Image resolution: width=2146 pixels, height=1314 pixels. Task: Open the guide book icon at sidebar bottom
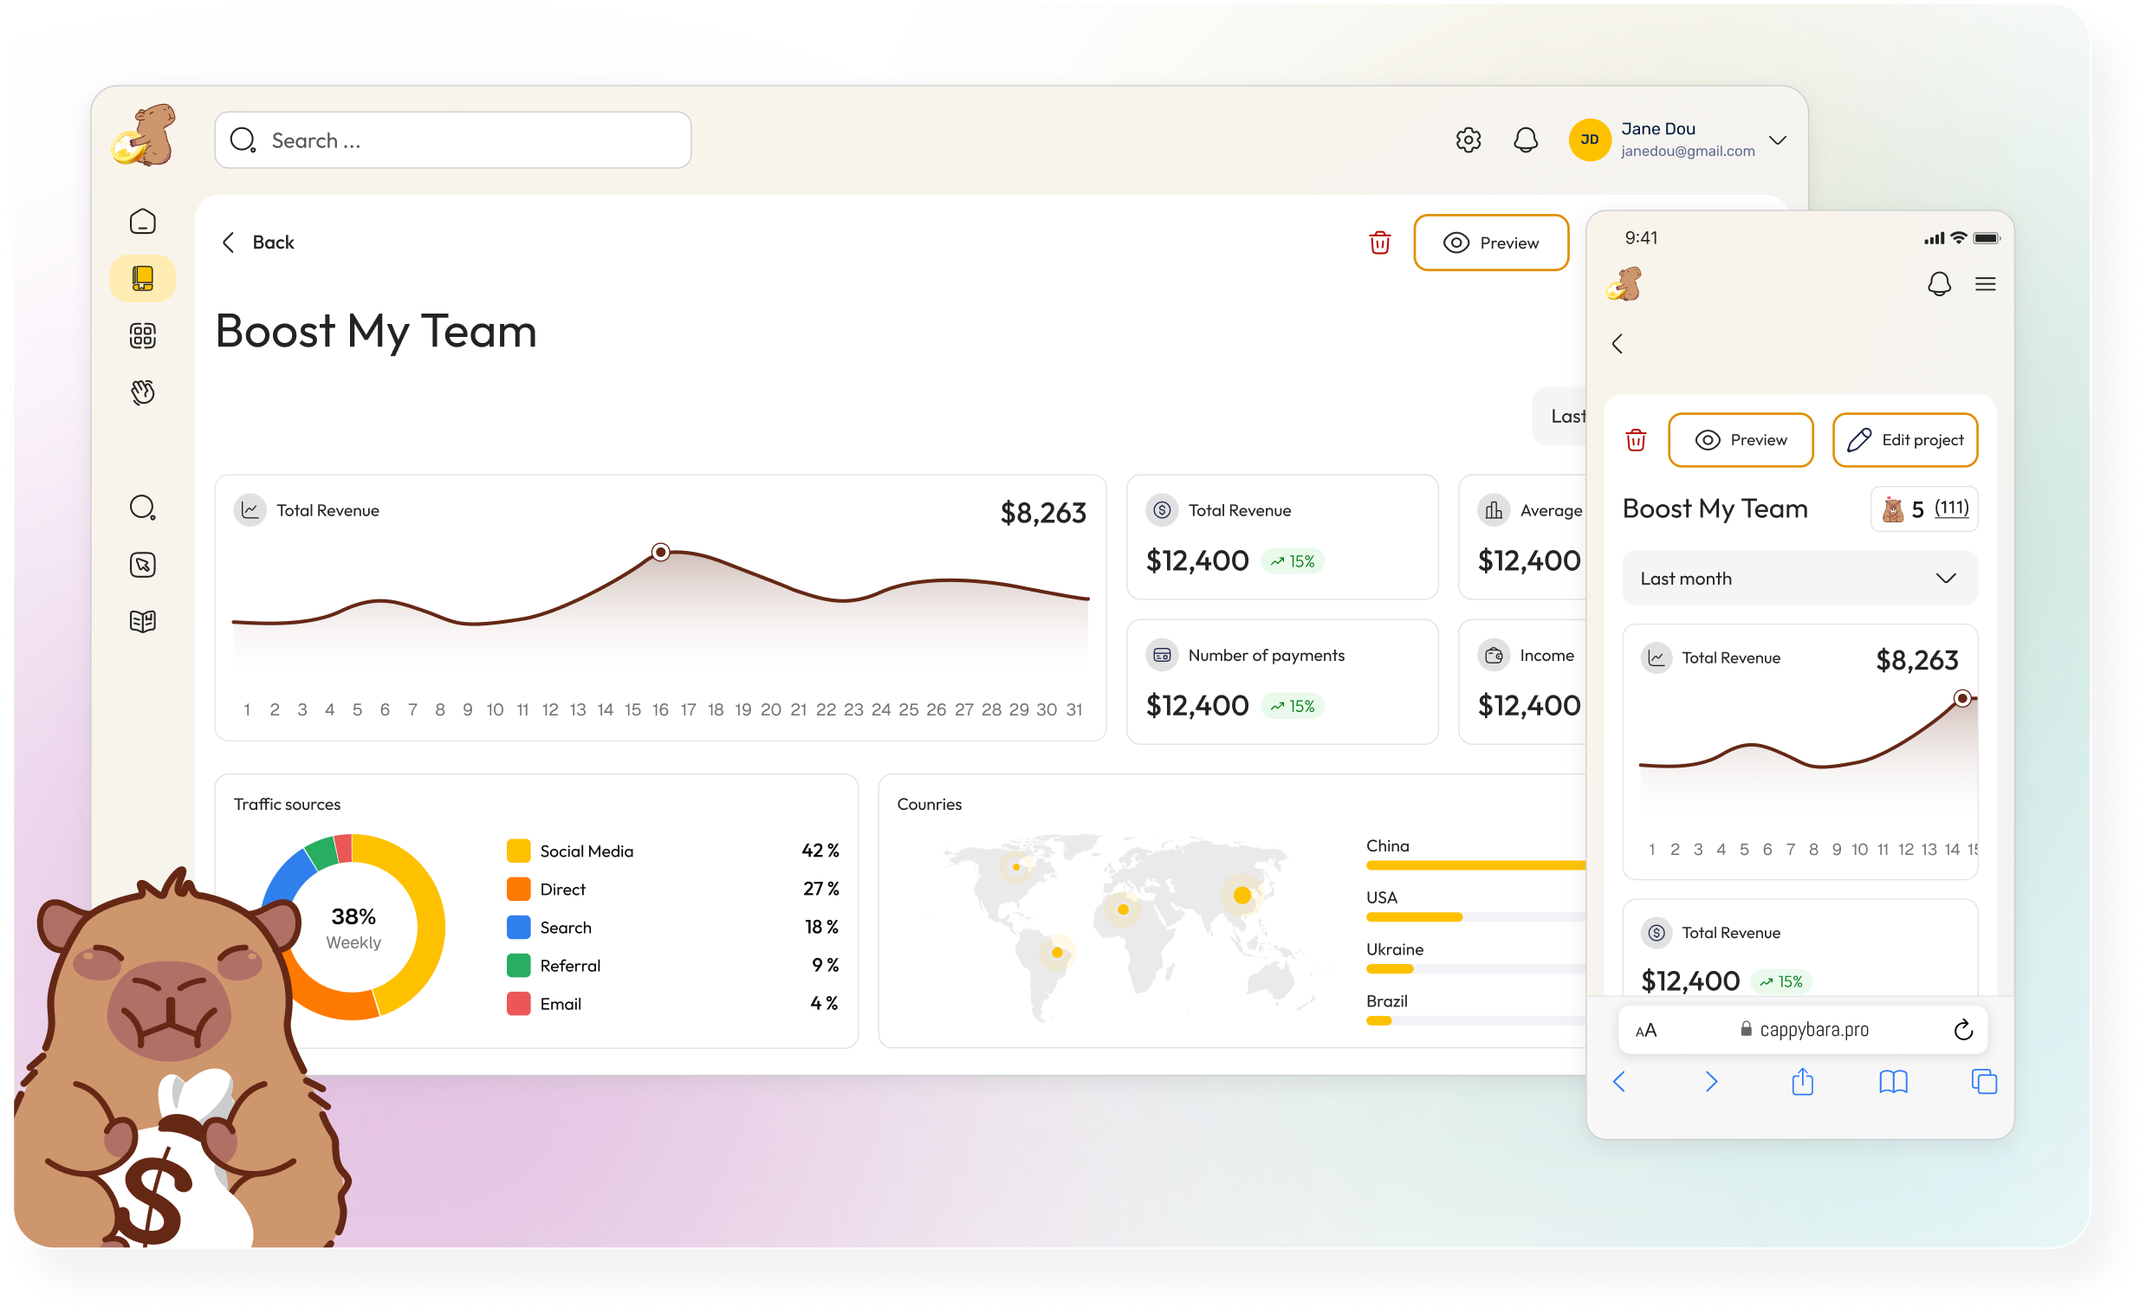(x=142, y=620)
